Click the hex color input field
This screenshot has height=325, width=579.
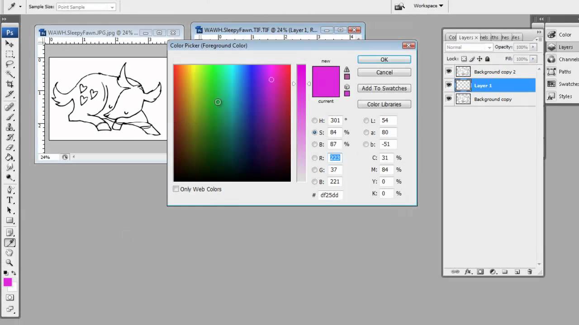[330, 195]
